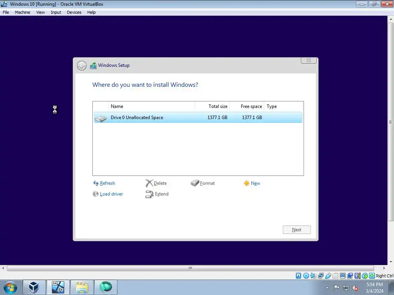Click the hard disk activity indicator

[298, 276]
